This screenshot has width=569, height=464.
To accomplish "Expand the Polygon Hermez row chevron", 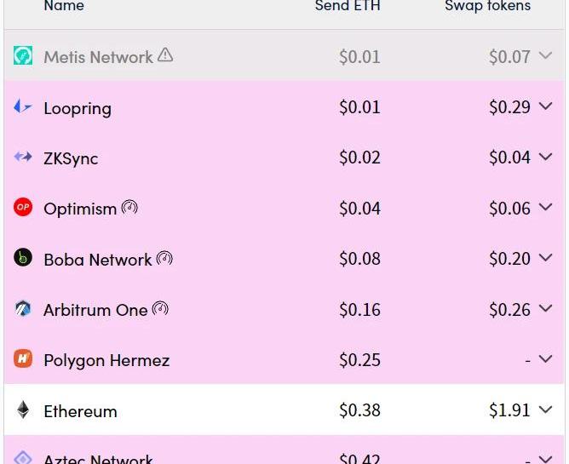I will pos(545,358).
